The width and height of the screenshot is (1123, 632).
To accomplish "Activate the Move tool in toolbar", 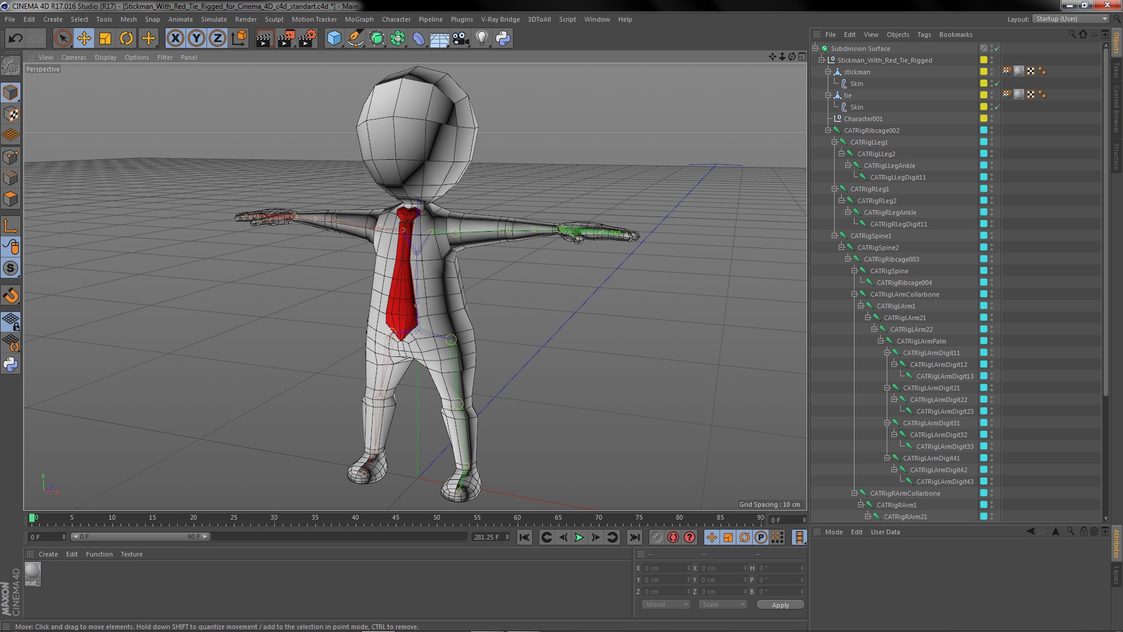I will click(84, 39).
